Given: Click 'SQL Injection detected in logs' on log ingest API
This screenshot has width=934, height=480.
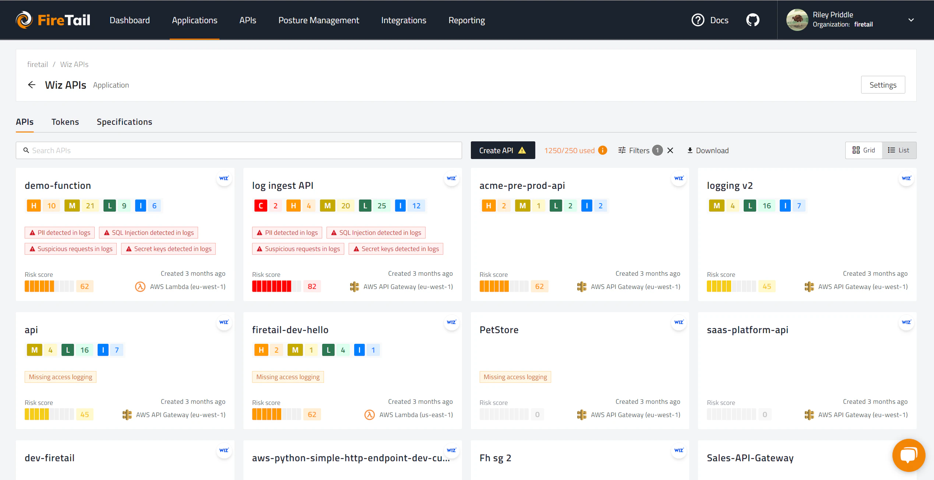Looking at the screenshot, I should click(x=376, y=233).
